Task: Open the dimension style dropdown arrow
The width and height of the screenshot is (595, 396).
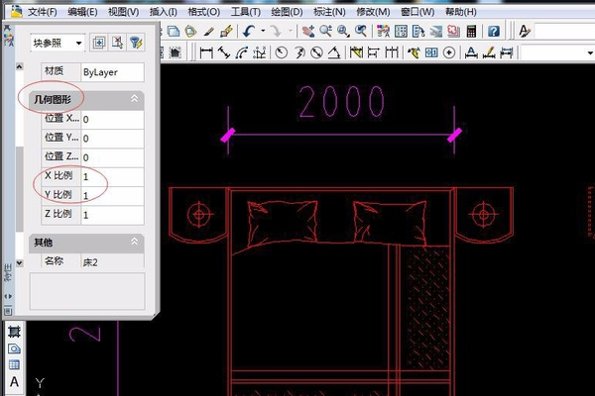Action: click(590, 52)
